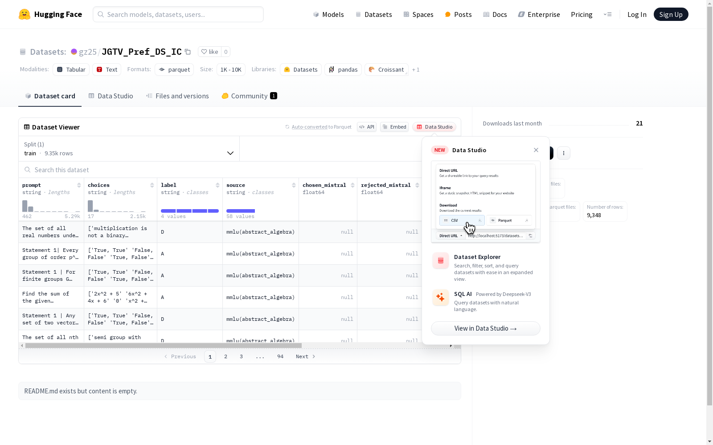Image resolution: width=713 pixels, height=445 pixels.
Task: Sort the label column
Action: pos(217,185)
